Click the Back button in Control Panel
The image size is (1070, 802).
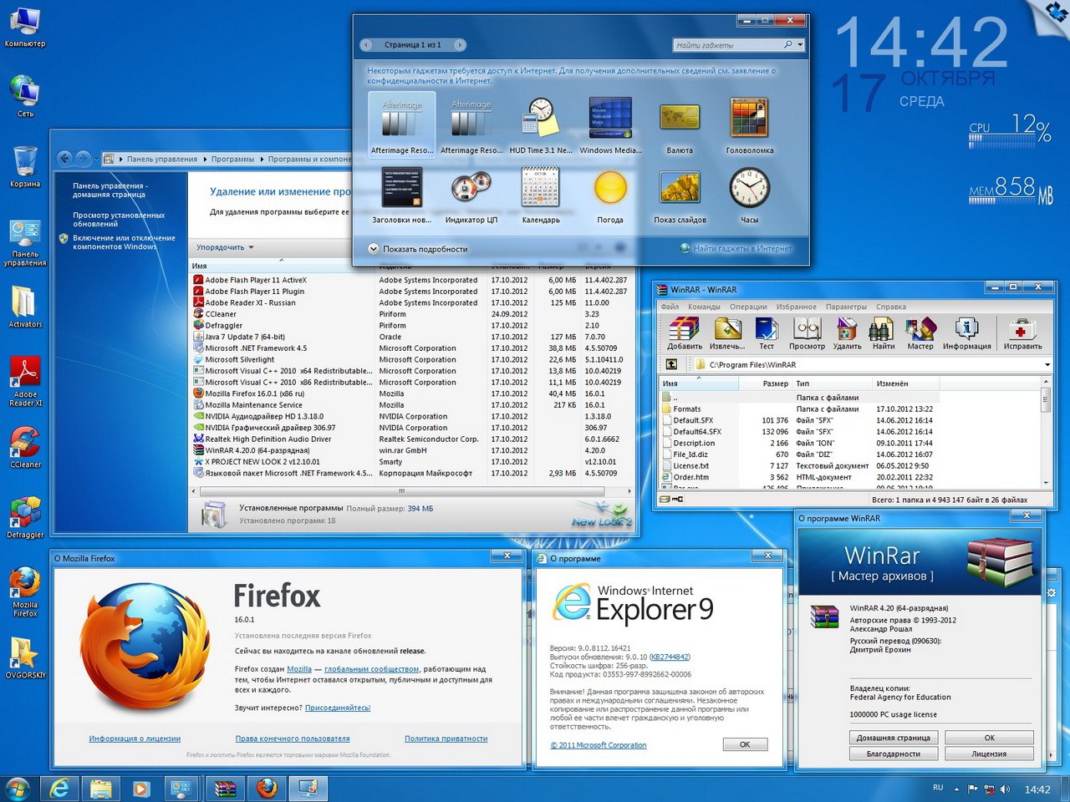(x=64, y=158)
